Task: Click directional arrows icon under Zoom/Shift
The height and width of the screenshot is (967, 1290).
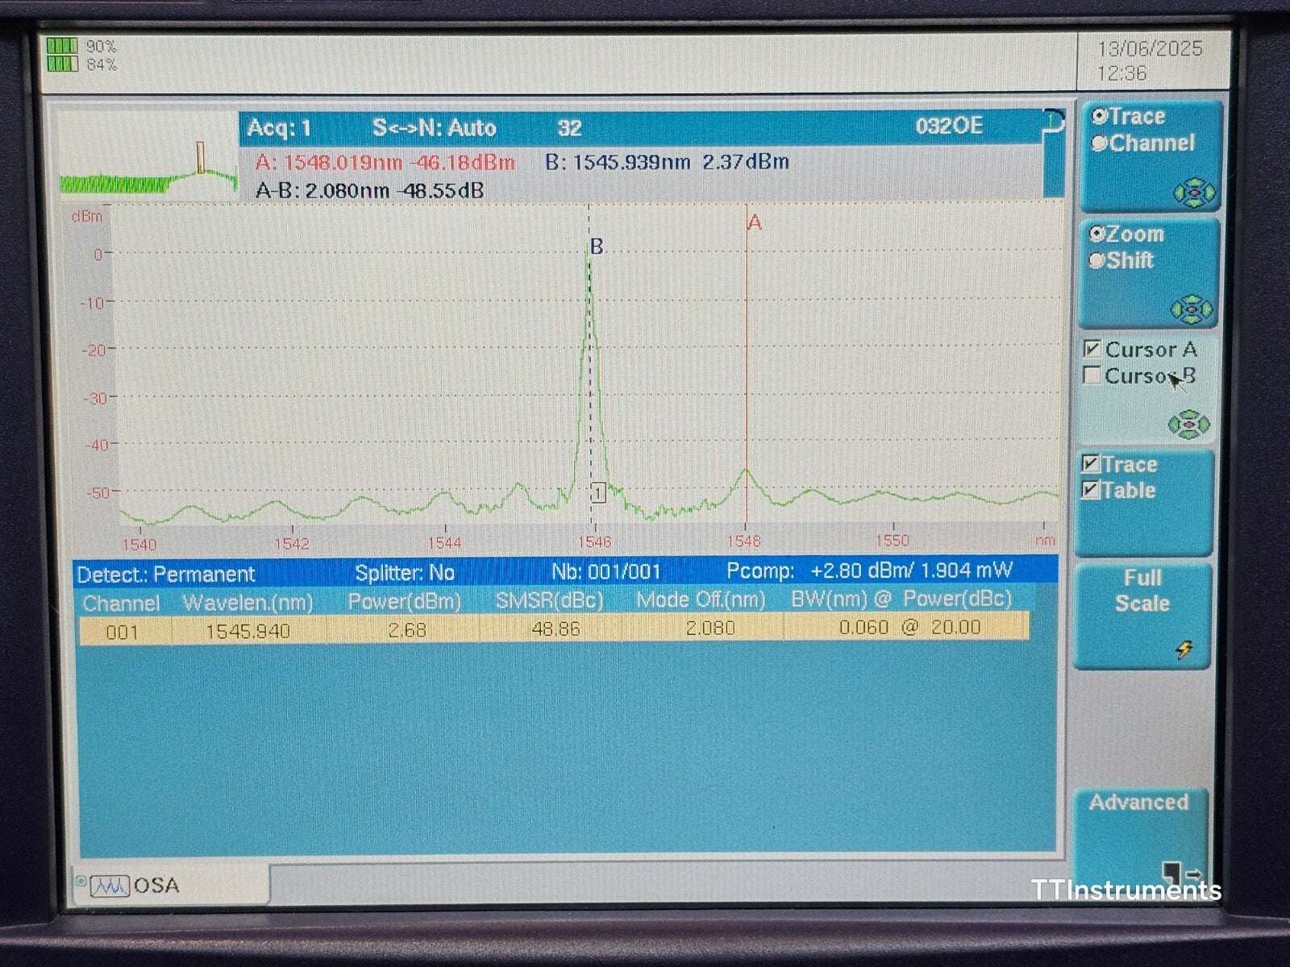Action: pyautogui.click(x=1192, y=309)
